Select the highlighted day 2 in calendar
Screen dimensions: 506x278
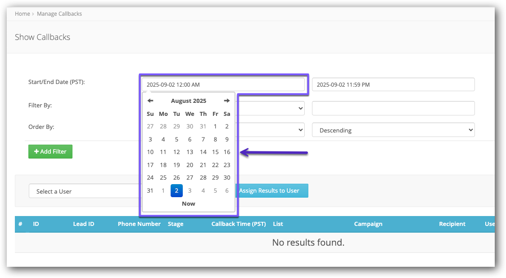(x=176, y=191)
